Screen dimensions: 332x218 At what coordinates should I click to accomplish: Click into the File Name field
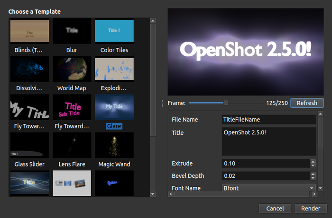click(268, 120)
